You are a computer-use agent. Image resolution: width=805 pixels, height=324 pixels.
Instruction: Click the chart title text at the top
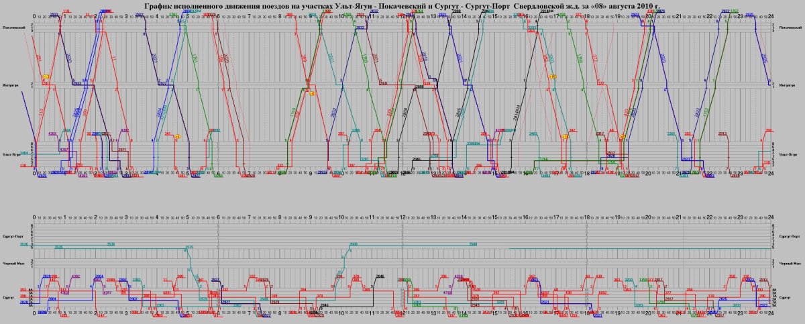click(x=402, y=5)
